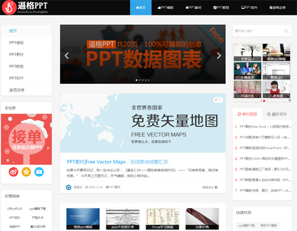Click the 商务PPT模板 tag under 快速找到

[x=268, y=226]
